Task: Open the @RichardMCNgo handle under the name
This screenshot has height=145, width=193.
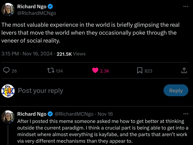Action: (x=37, y=13)
